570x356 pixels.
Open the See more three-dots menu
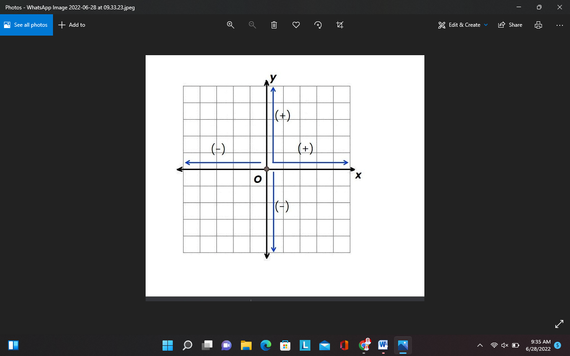coord(560,25)
